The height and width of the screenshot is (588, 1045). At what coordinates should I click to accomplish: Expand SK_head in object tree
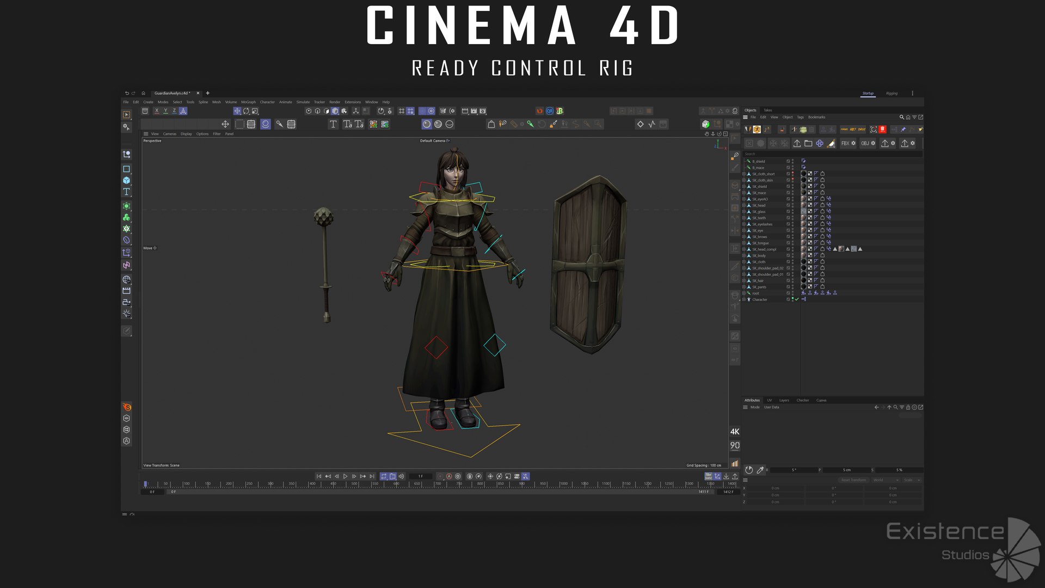coord(744,205)
